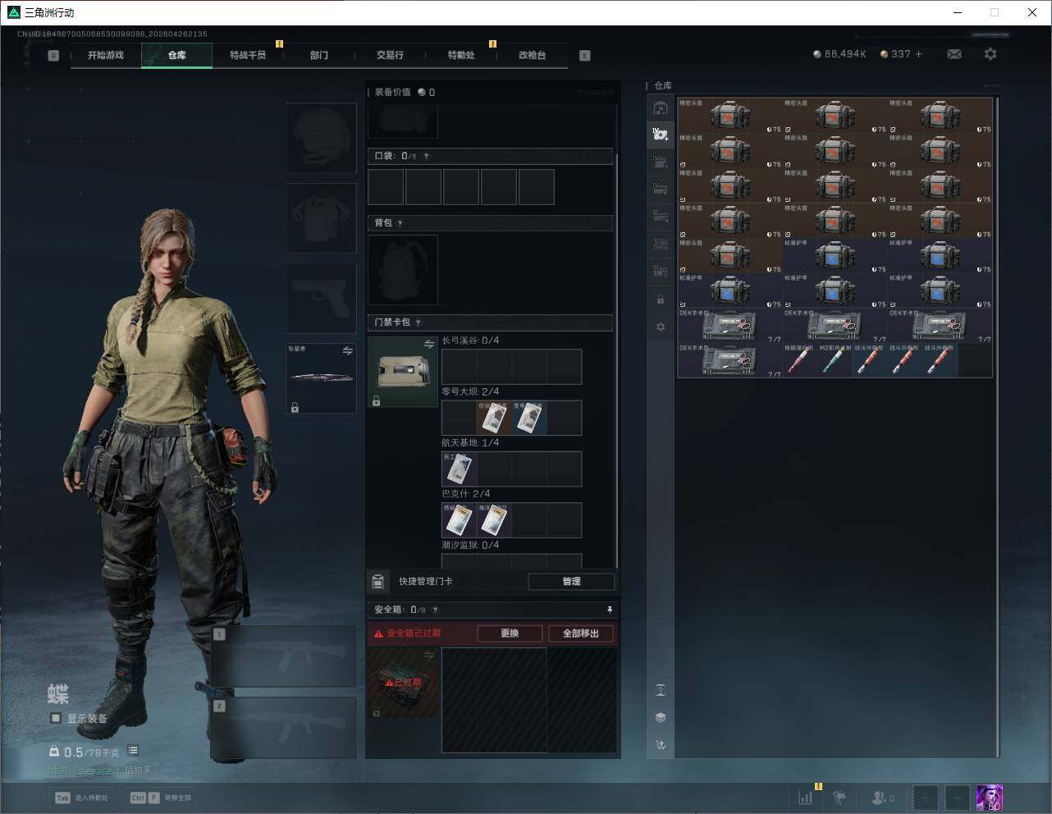The height and width of the screenshot is (814, 1052).
Task: Switch to the 开始游戏 tab
Action: coord(106,55)
